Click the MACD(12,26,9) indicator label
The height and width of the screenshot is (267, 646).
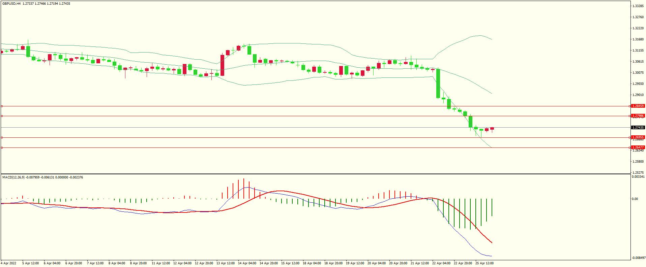(x=13, y=177)
